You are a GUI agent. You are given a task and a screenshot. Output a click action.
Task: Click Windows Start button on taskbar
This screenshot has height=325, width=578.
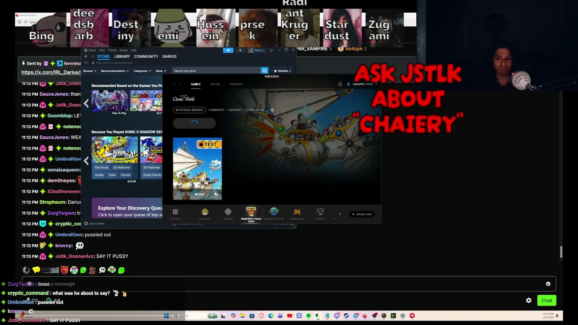pyautogui.click(x=166, y=316)
